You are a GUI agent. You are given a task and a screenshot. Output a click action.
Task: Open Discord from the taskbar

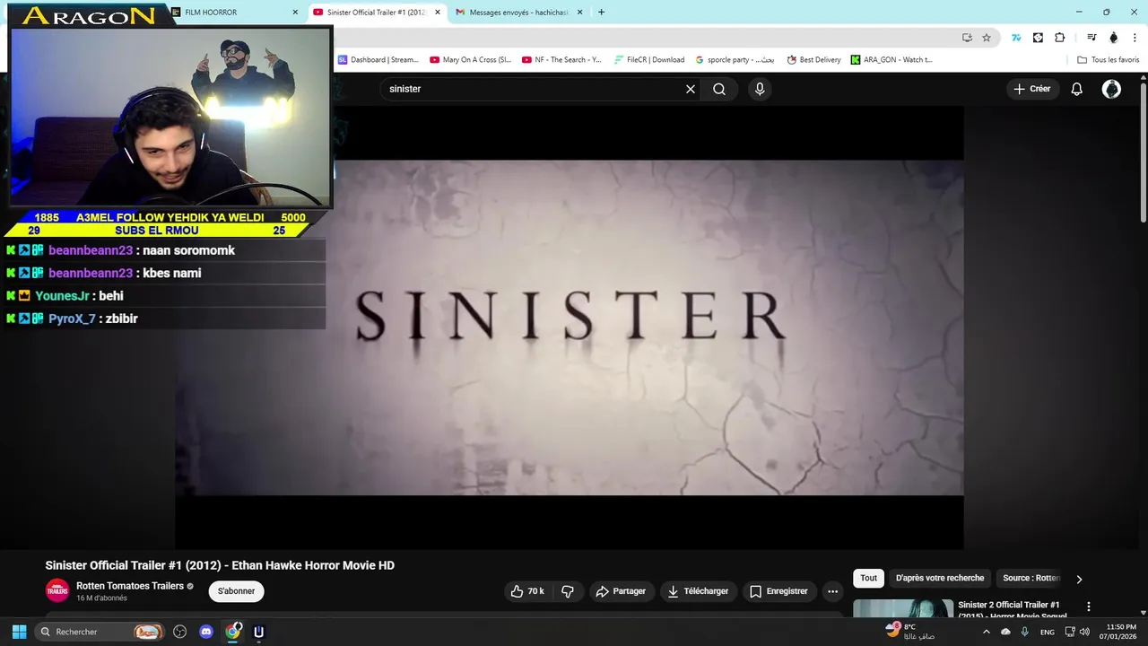pos(206,632)
